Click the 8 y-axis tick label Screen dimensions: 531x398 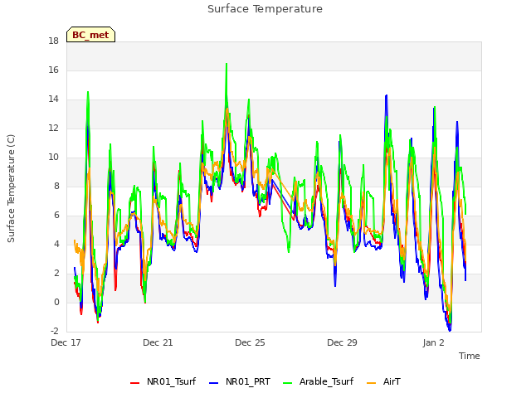point(56,186)
